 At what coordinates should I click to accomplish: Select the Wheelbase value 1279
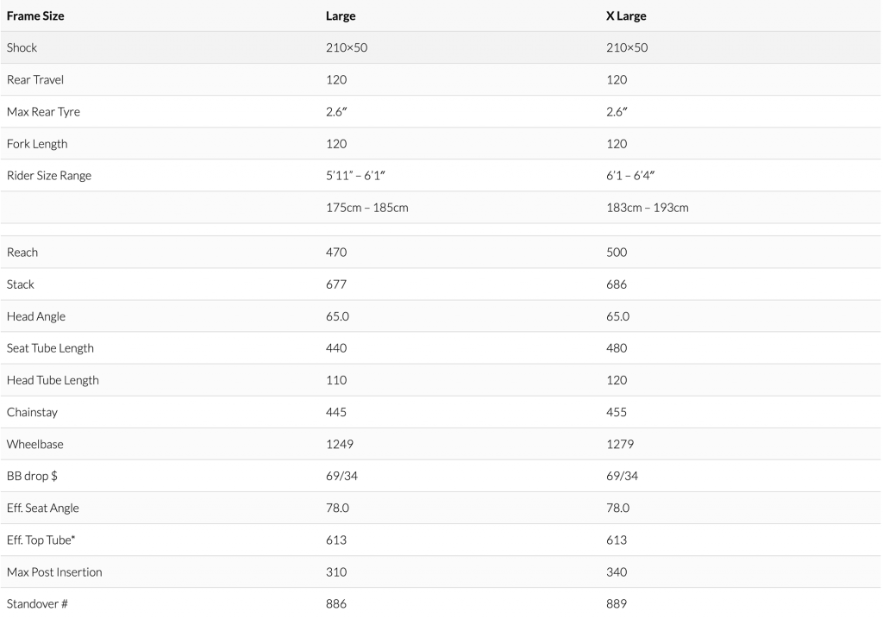coord(620,444)
